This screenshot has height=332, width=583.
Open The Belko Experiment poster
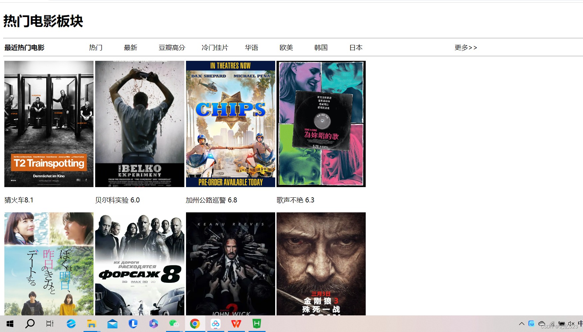click(140, 124)
